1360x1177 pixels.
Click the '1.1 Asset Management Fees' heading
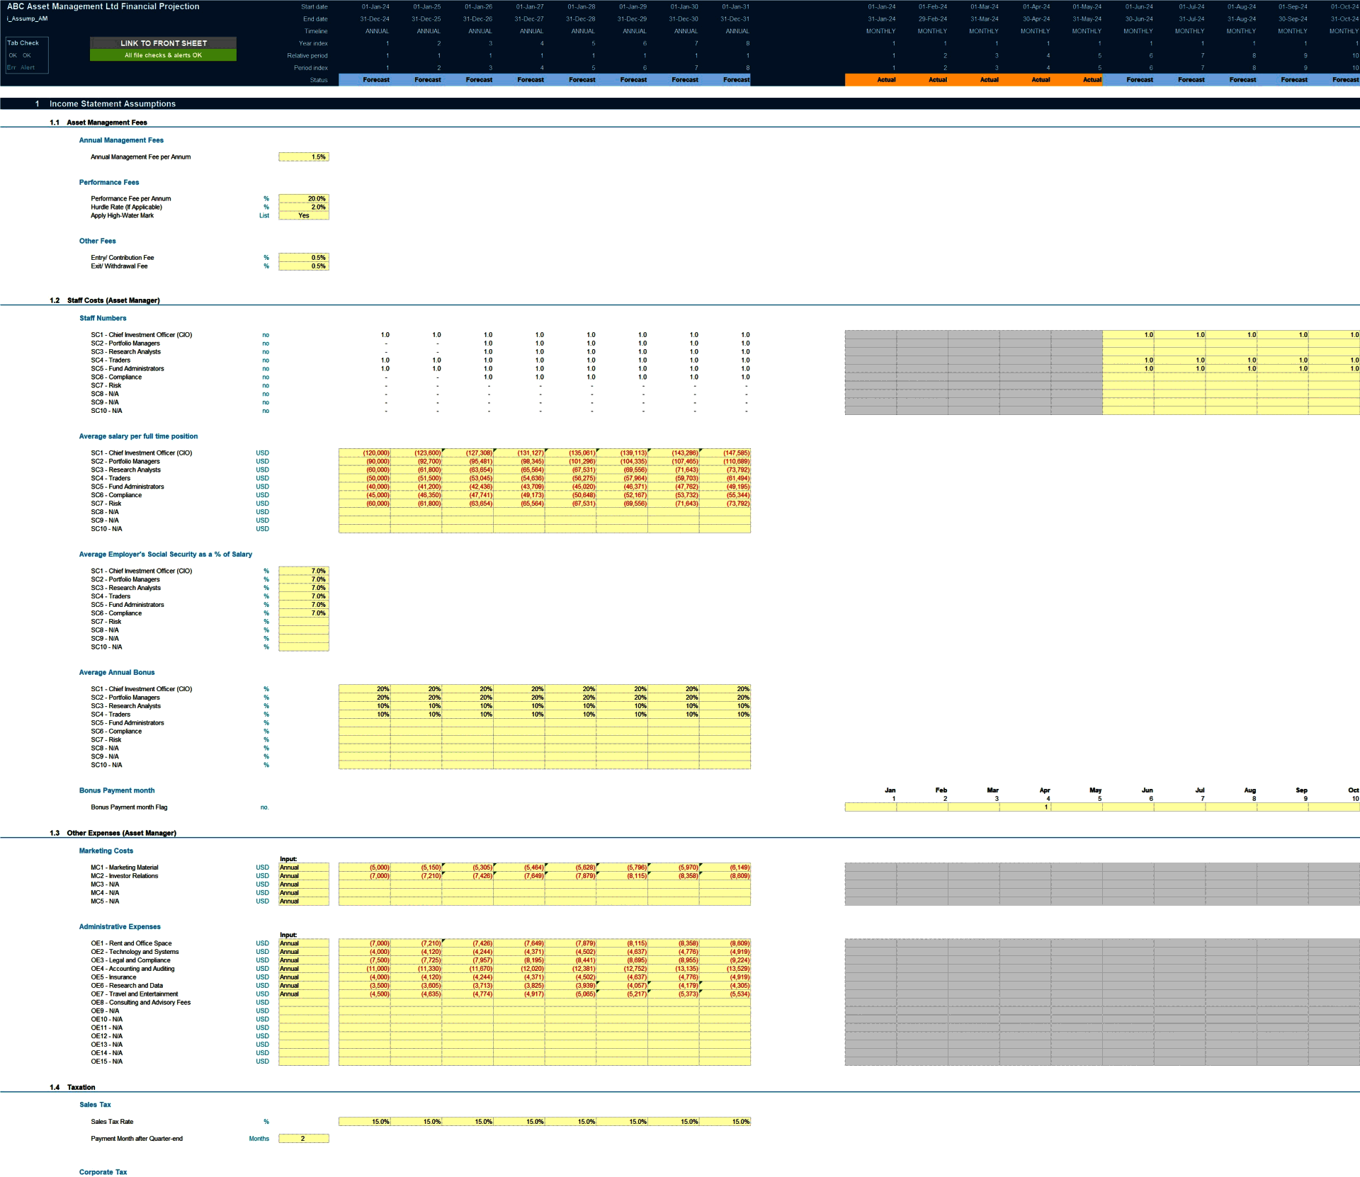pos(98,123)
